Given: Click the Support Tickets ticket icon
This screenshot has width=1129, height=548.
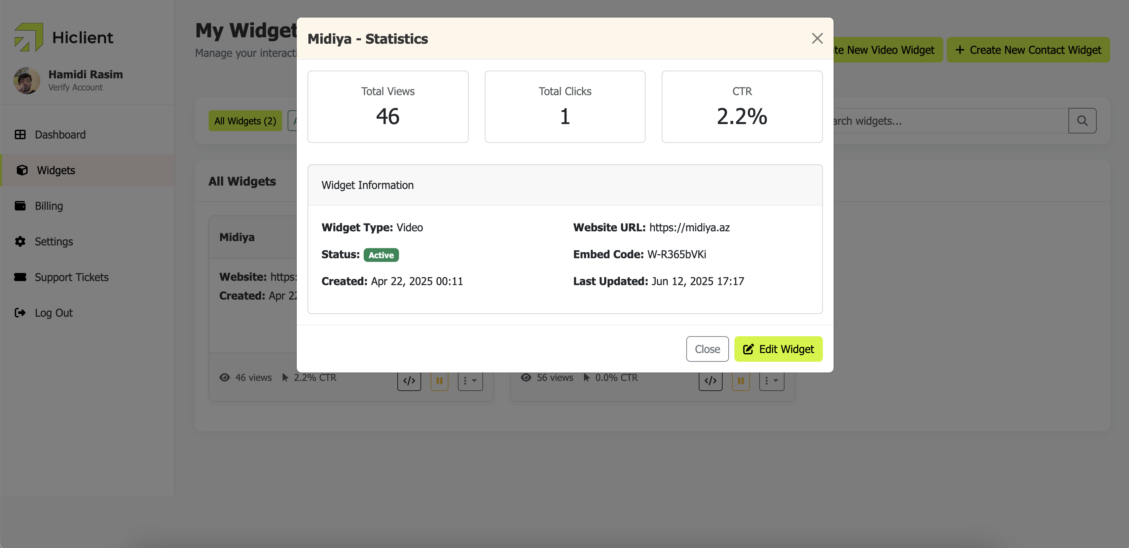Looking at the screenshot, I should click(x=20, y=277).
